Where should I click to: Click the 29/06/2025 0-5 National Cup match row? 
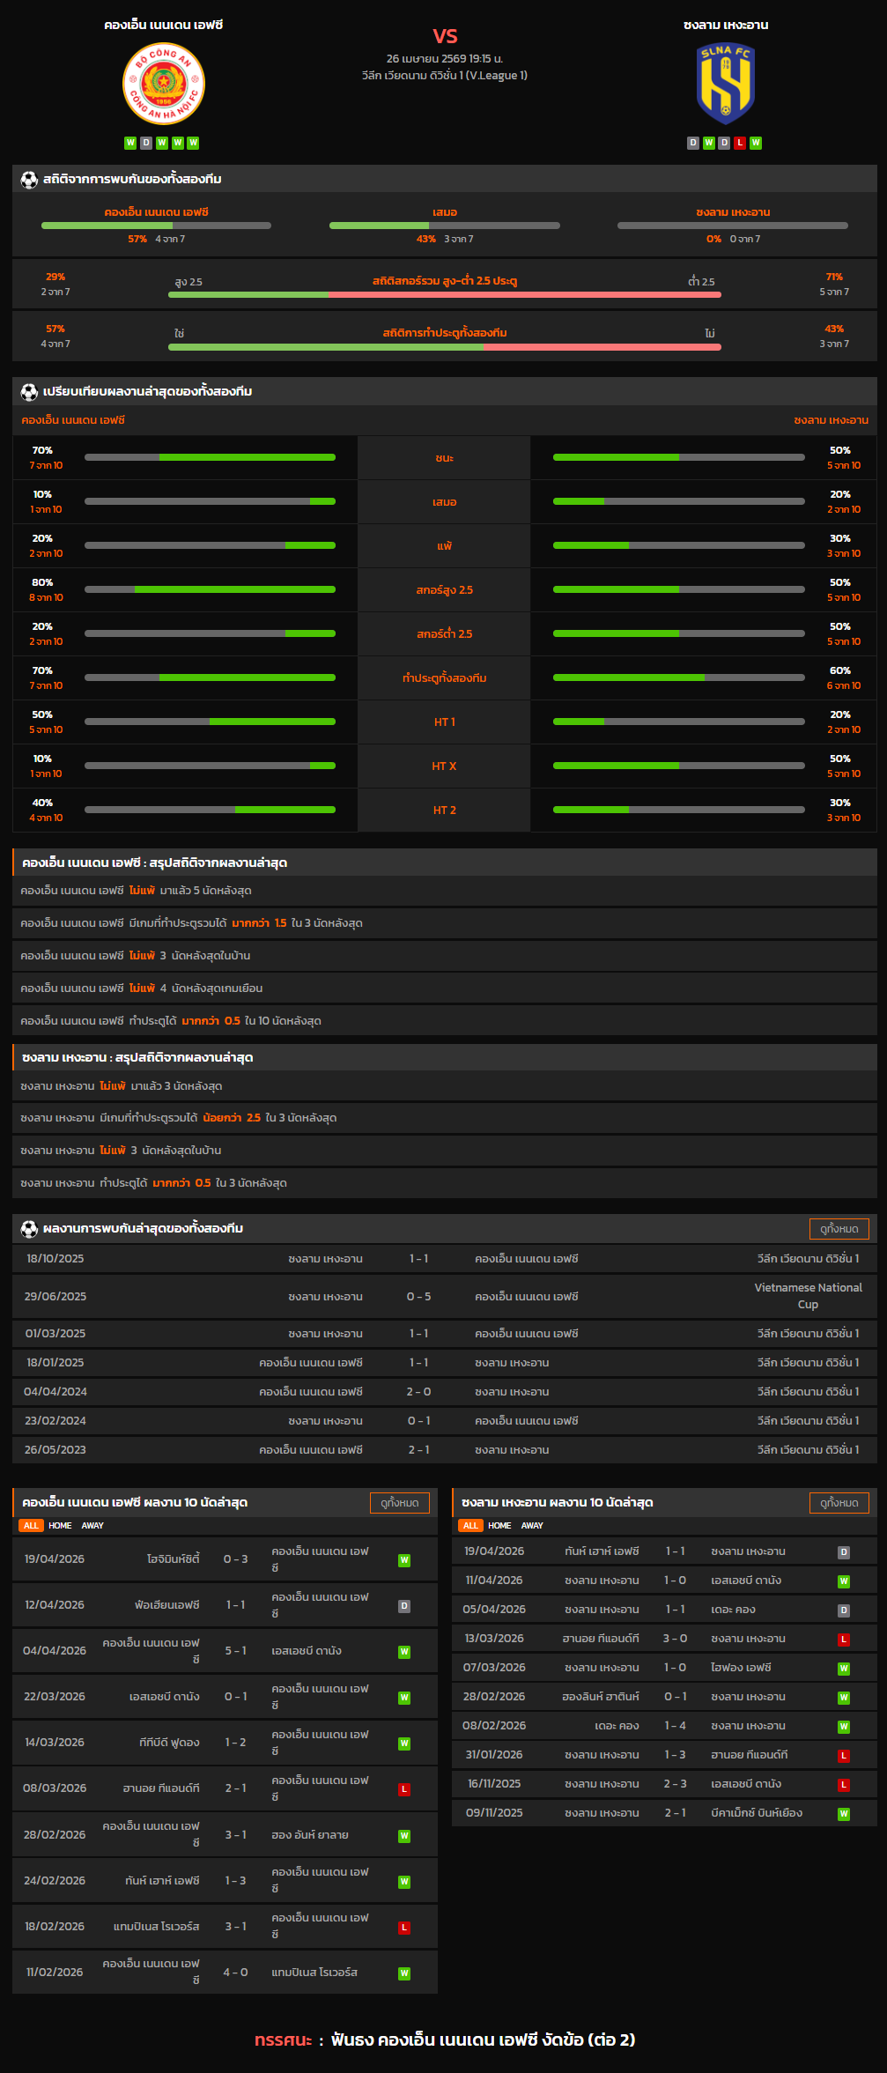click(444, 1297)
